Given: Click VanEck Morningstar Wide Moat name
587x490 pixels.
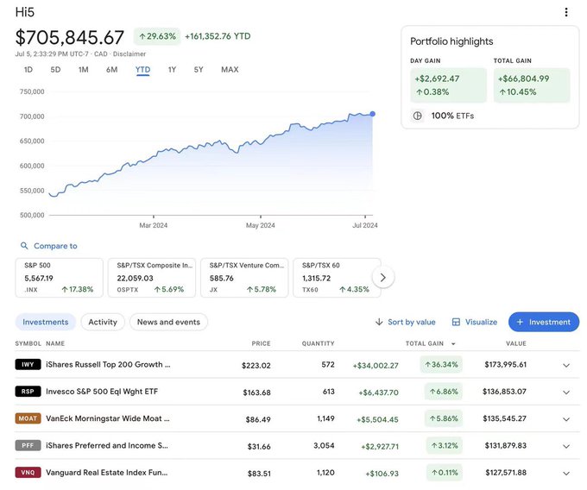Looking at the screenshot, I should point(108,418).
